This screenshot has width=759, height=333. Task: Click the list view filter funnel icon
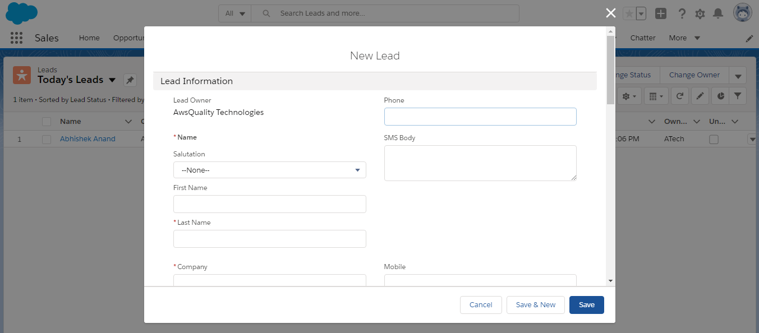[738, 96]
